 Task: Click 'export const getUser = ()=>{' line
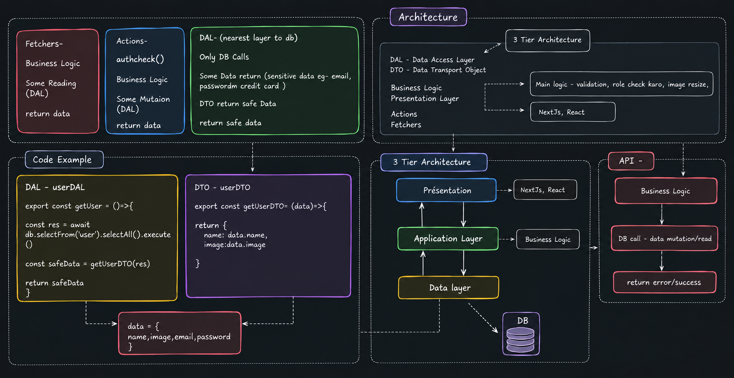click(x=79, y=206)
